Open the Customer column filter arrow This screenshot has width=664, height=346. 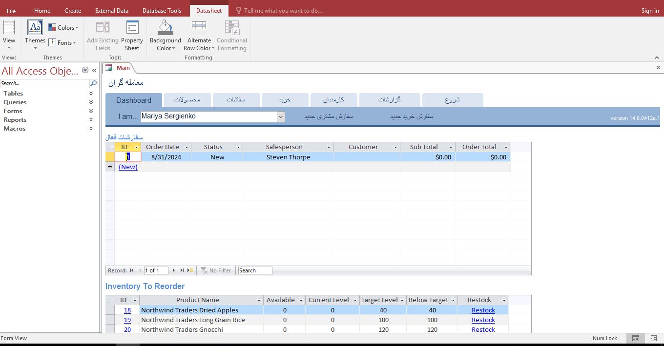(x=395, y=147)
